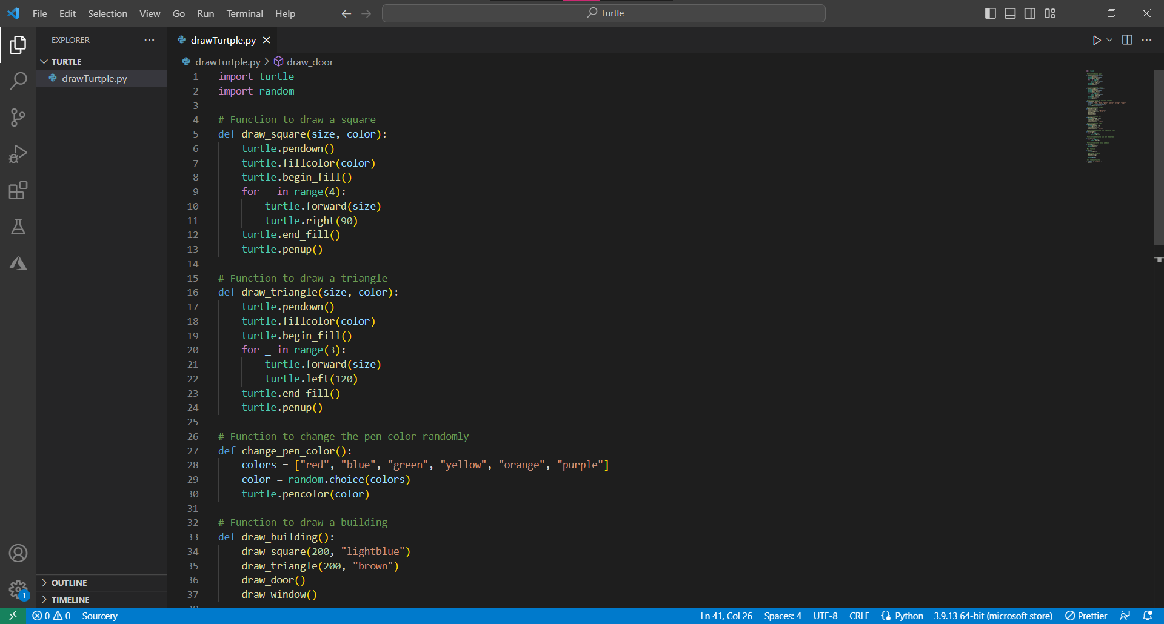Toggle the bottom panel visibility
The image size is (1164, 624).
(x=1010, y=13)
